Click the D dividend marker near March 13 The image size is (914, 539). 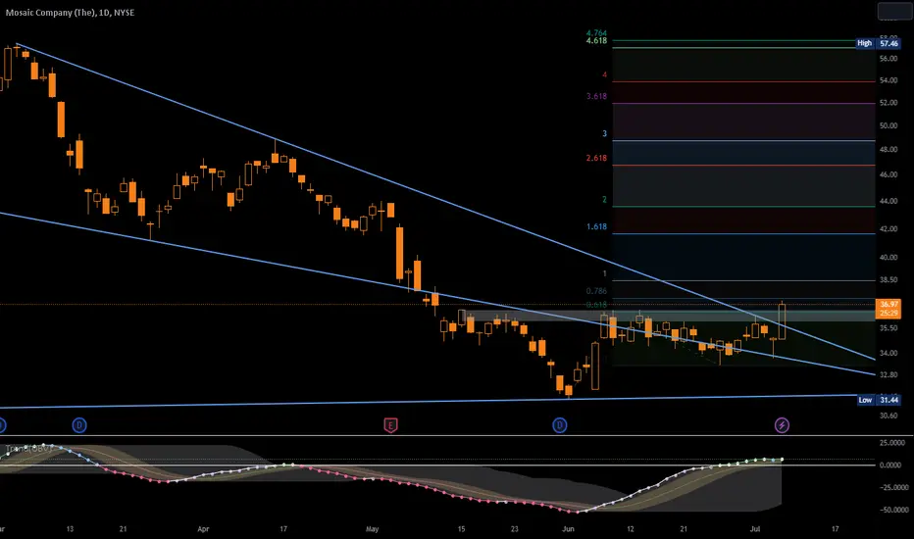[x=79, y=425]
